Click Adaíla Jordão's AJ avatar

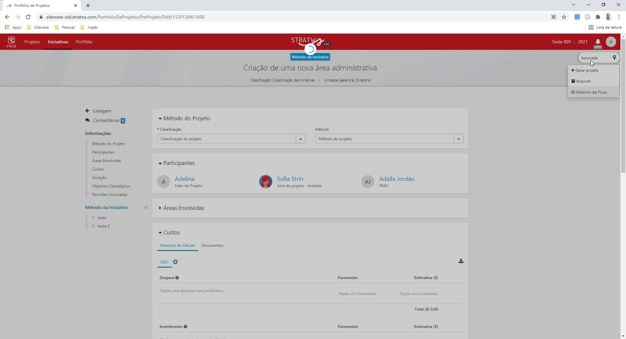368,182
